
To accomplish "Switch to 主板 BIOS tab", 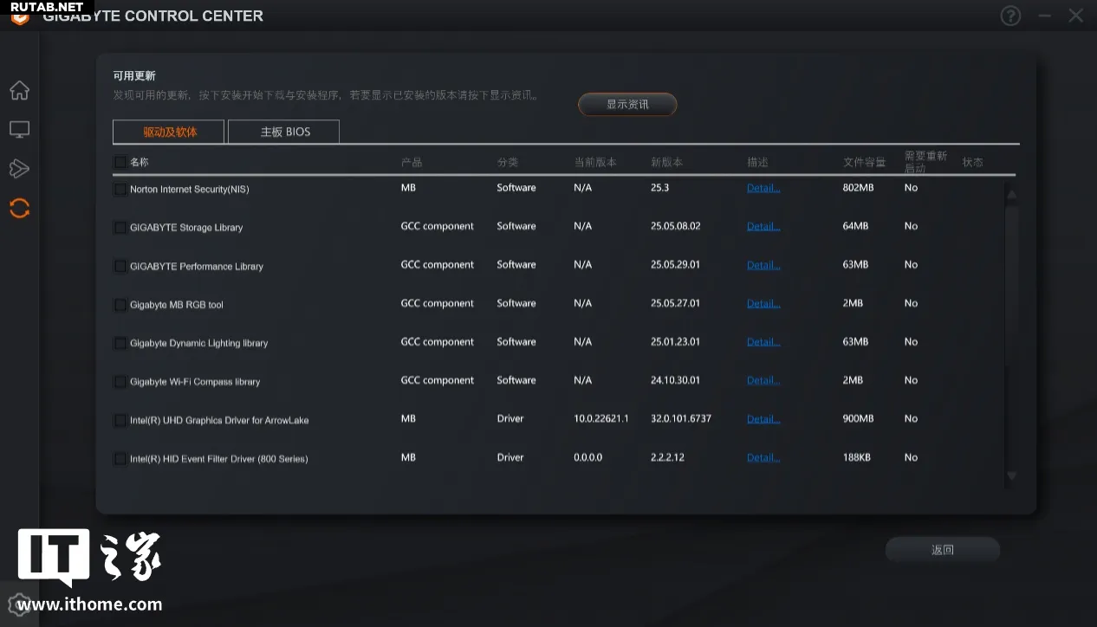I will point(284,132).
